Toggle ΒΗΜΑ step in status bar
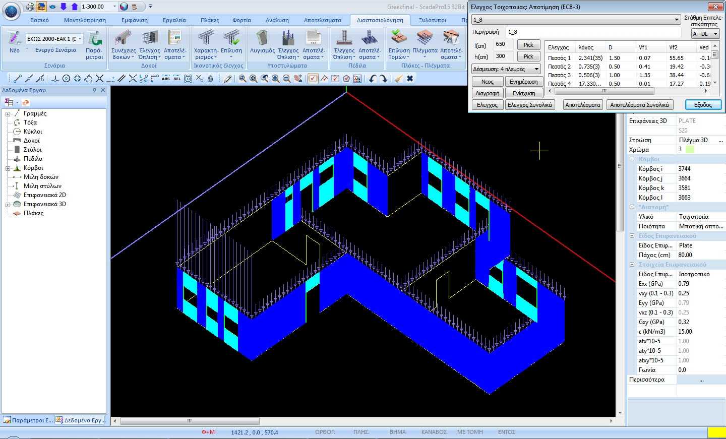The height and width of the screenshot is (439, 726). tap(398, 432)
